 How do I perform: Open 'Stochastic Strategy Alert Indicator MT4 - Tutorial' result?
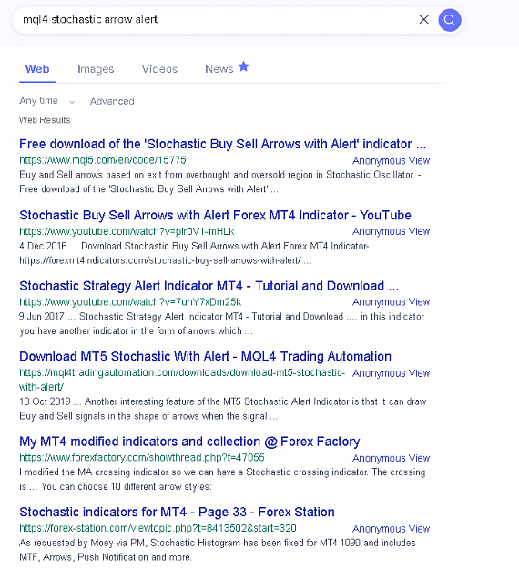pyautogui.click(x=209, y=286)
